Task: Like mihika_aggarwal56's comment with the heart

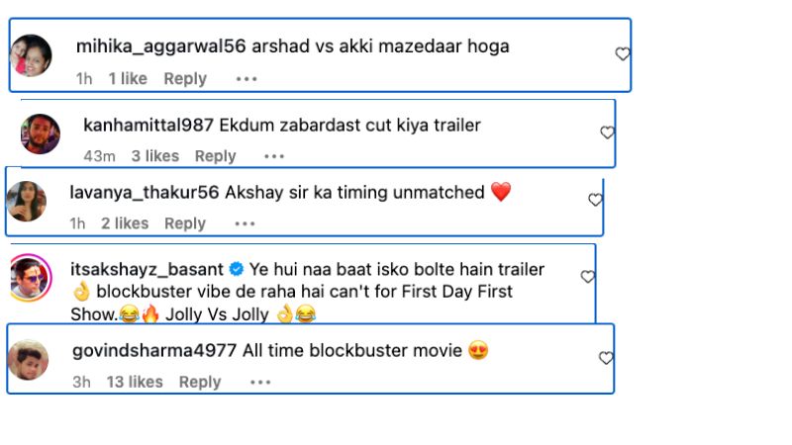Action: point(623,54)
